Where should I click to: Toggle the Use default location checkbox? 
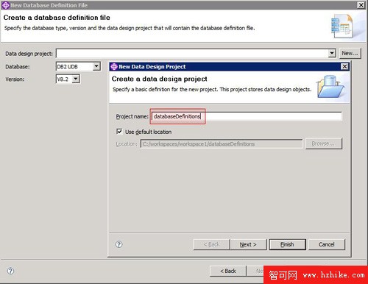click(119, 132)
